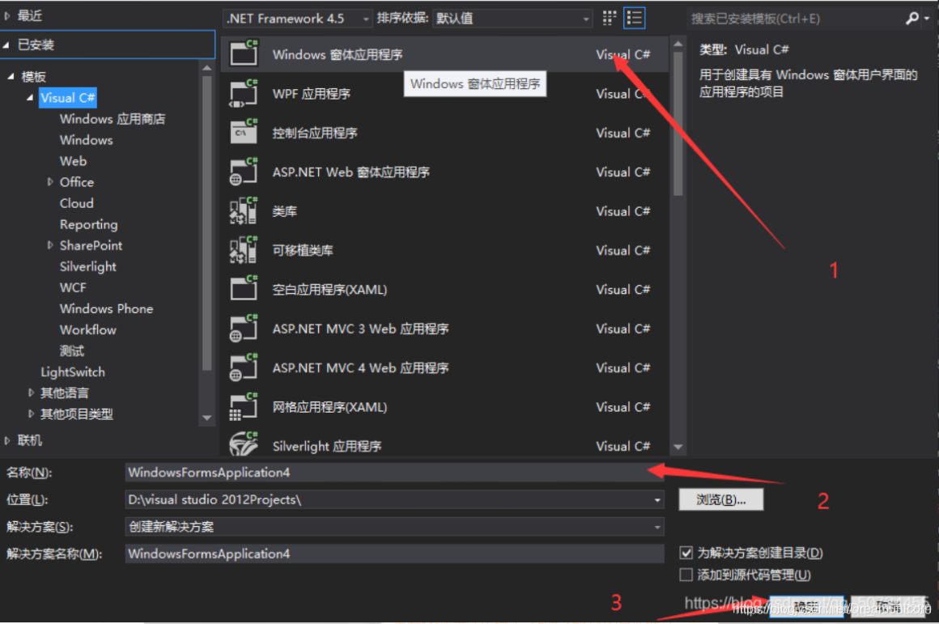Select Windows 应用商店 in the tree
939x624 pixels.
(x=113, y=119)
